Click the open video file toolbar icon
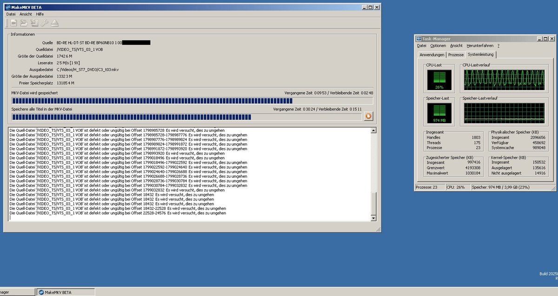 pyautogui.click(x=14, y=22)
